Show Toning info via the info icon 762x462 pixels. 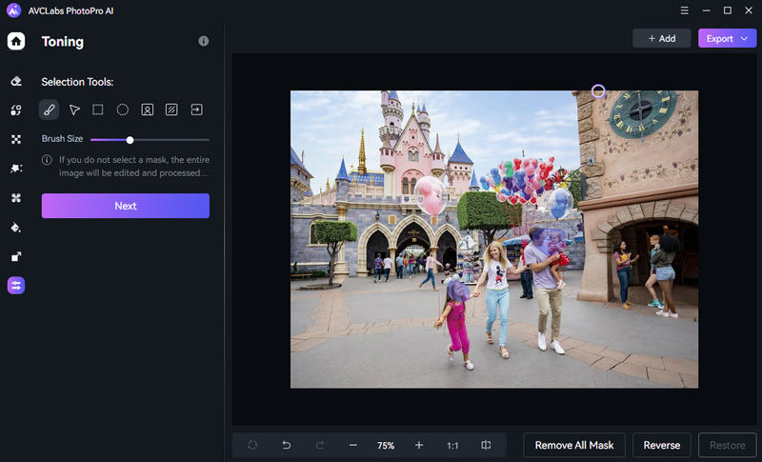[204, 41]
